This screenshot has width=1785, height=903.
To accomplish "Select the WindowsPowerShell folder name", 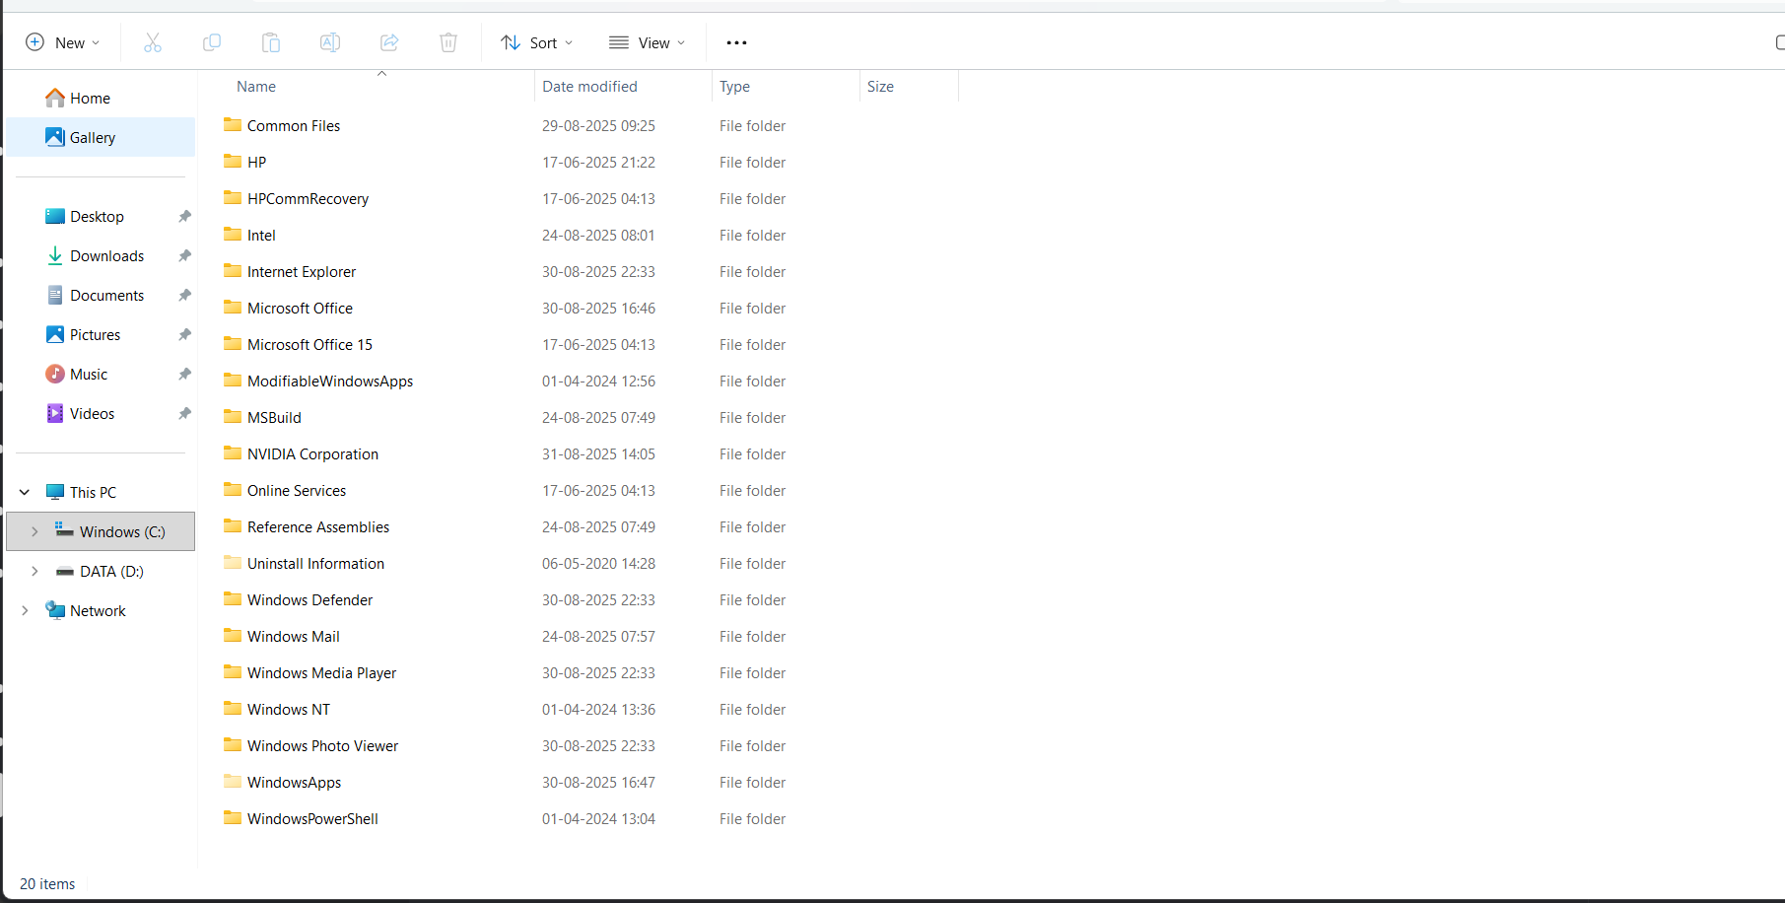I will click(312, 818).
